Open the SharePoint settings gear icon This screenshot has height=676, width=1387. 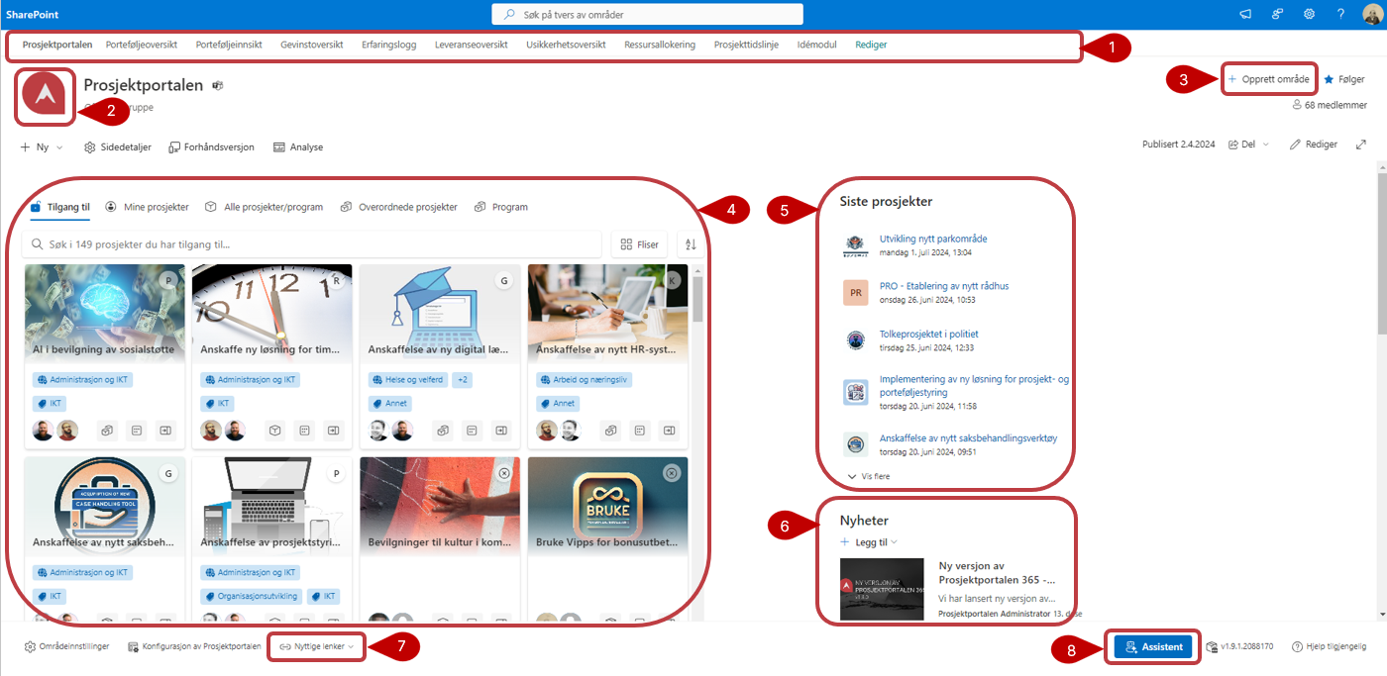pos(1309,14)
